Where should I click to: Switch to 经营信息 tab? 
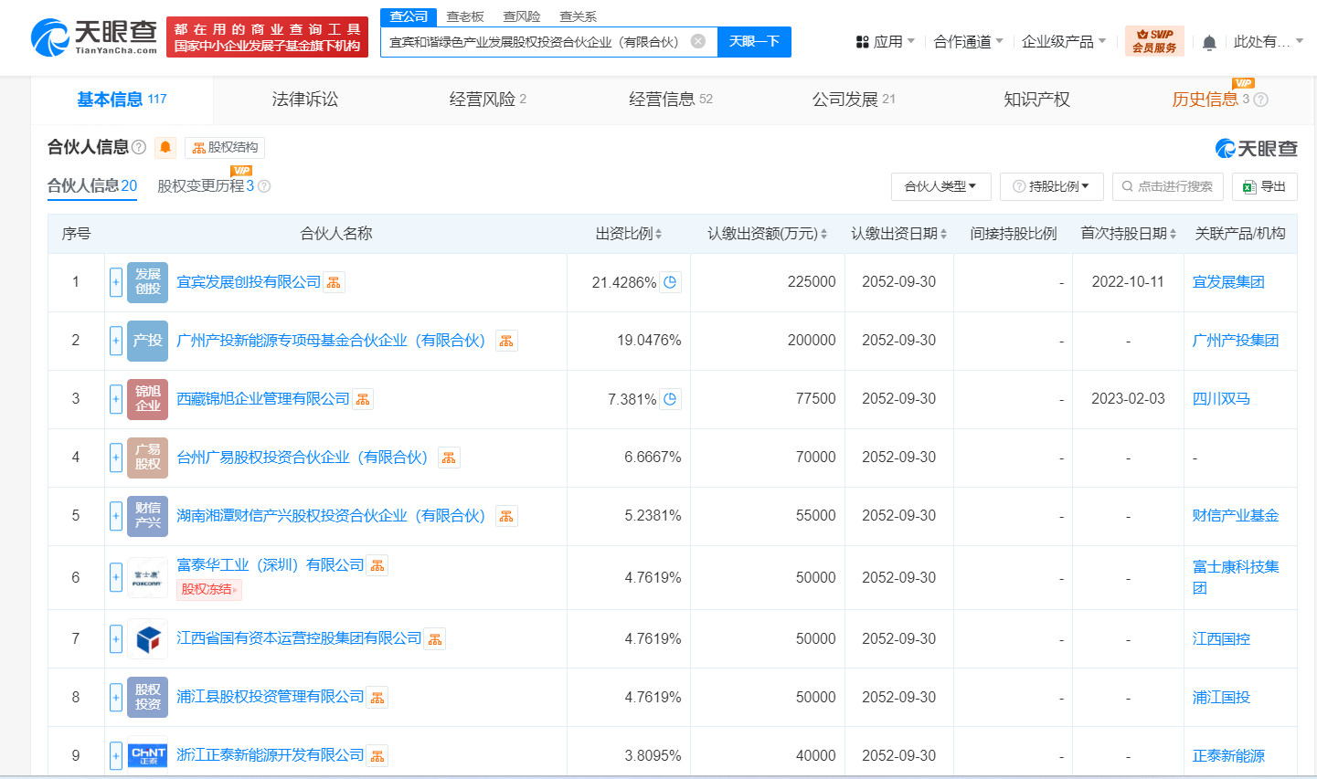click(670, 100)
